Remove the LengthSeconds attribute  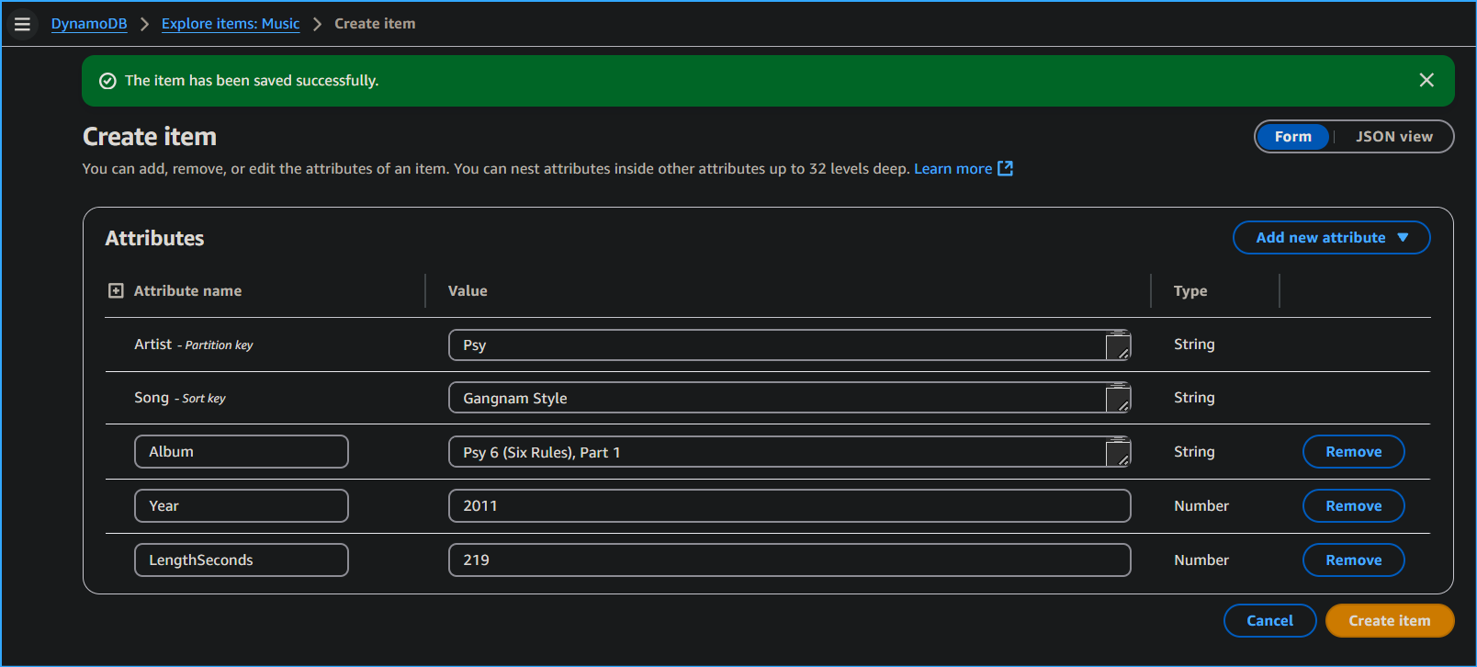[1353, 560]
